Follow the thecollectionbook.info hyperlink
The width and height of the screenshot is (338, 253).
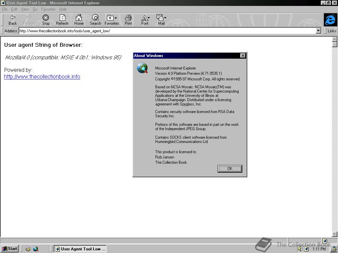(42, 76)
